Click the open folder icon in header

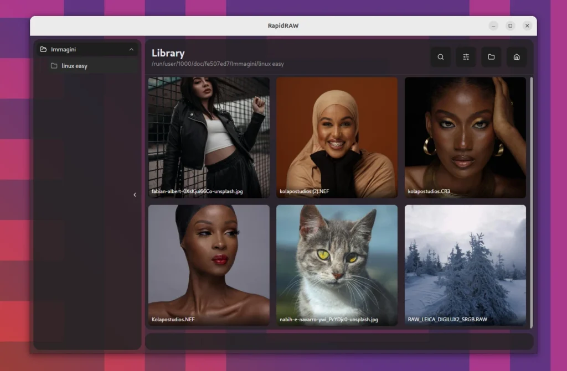pyautogui.click(x=491, y=57)
